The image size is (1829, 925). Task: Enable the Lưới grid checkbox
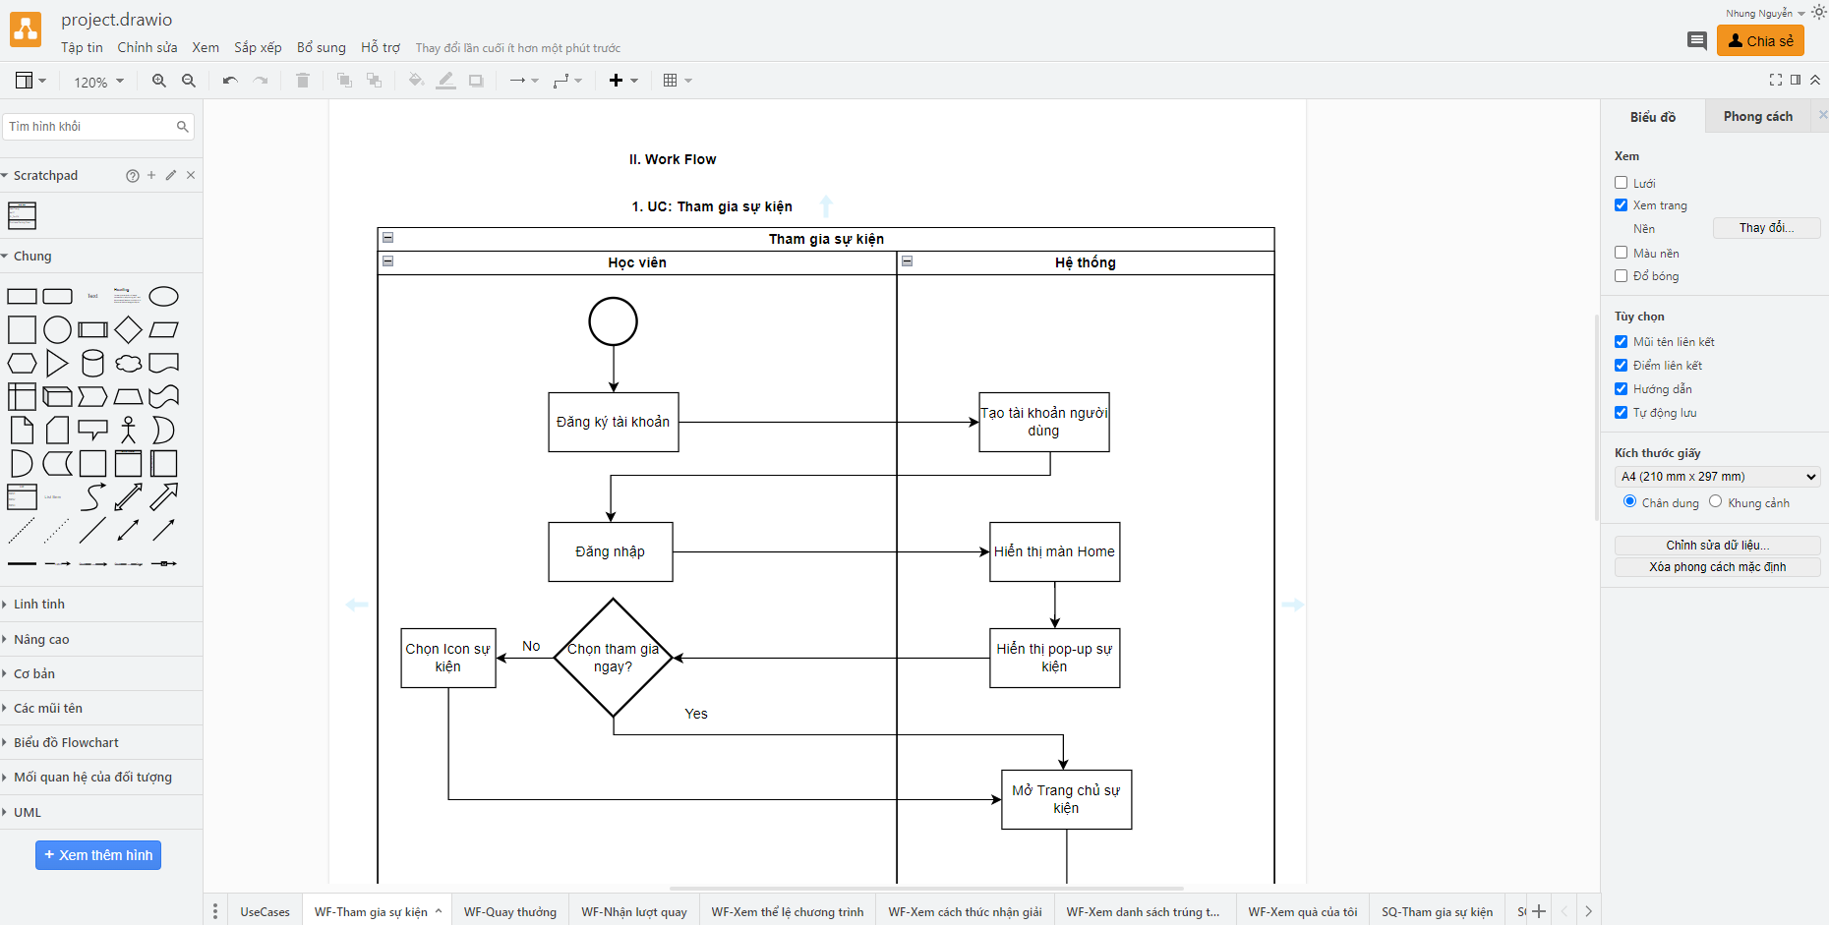[1621, 183]
